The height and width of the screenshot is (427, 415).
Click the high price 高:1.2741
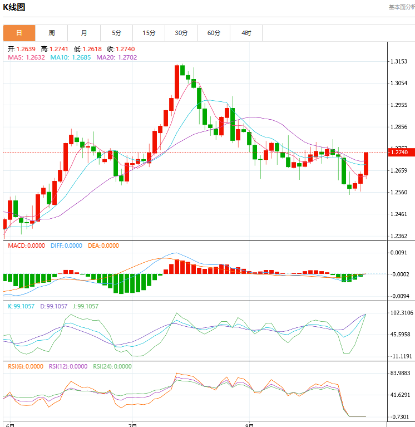coord(55,49)
